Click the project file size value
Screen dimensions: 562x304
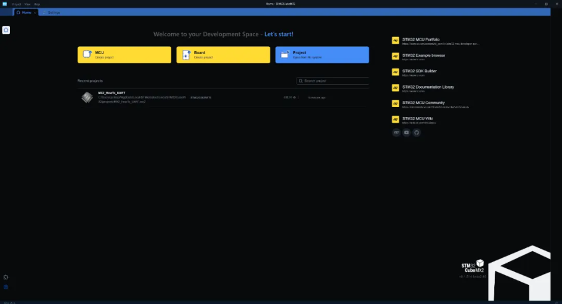(x=290, y=97)
